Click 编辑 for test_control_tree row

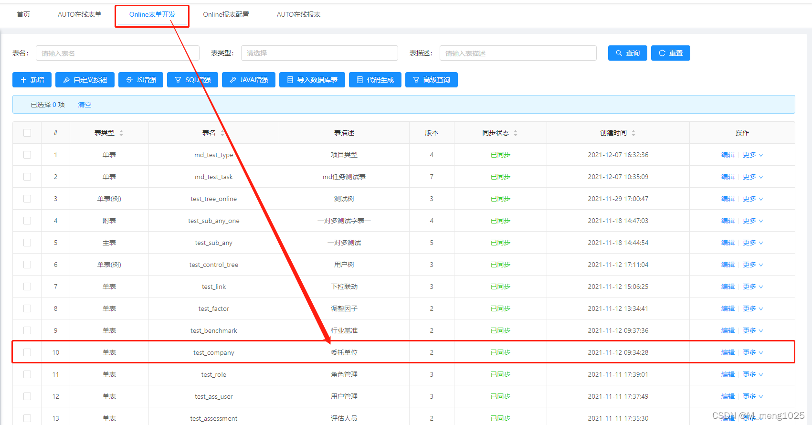tap(728, 265)
